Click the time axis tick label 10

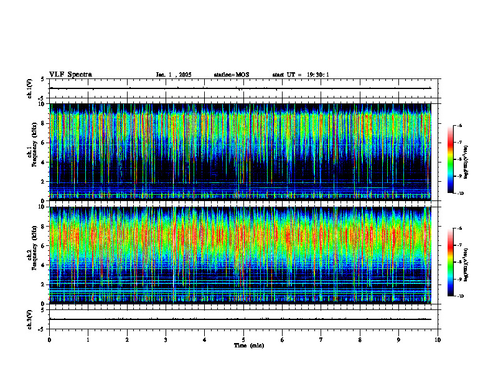438,340
